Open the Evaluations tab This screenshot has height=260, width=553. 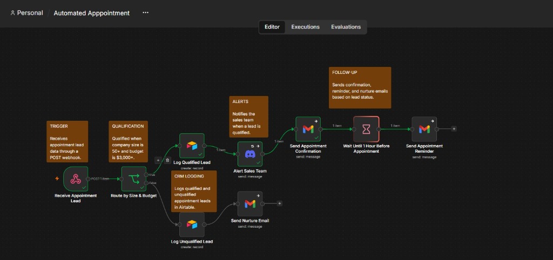346,27
